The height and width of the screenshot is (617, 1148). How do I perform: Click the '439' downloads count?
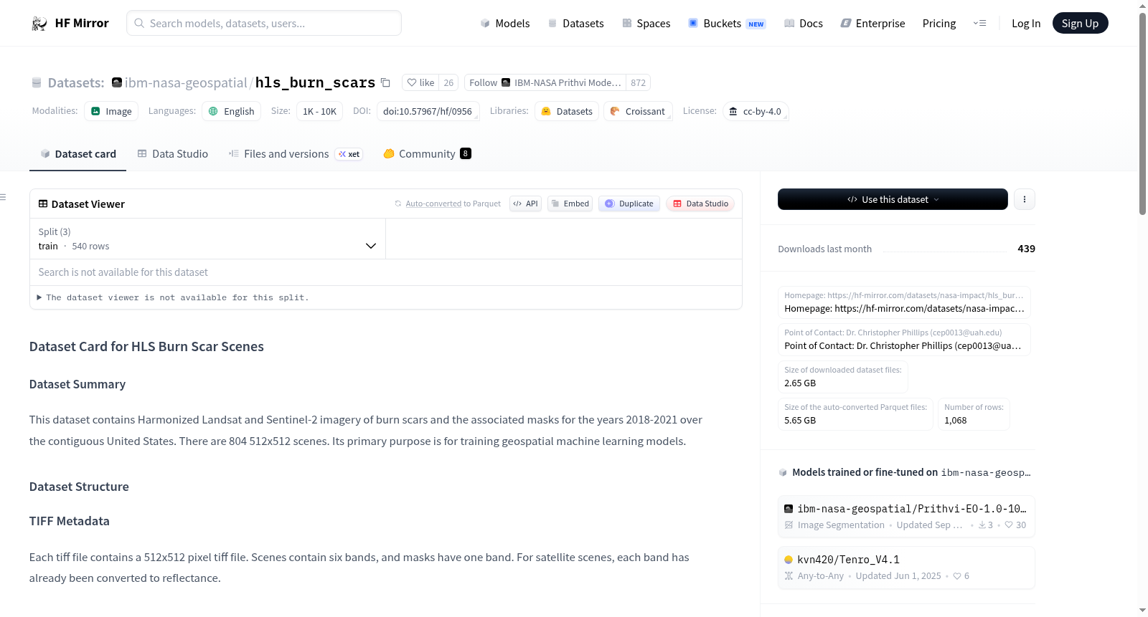[1026, 249]
